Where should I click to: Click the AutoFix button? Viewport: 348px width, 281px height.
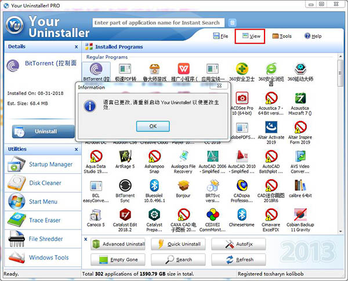pos(238,244)
